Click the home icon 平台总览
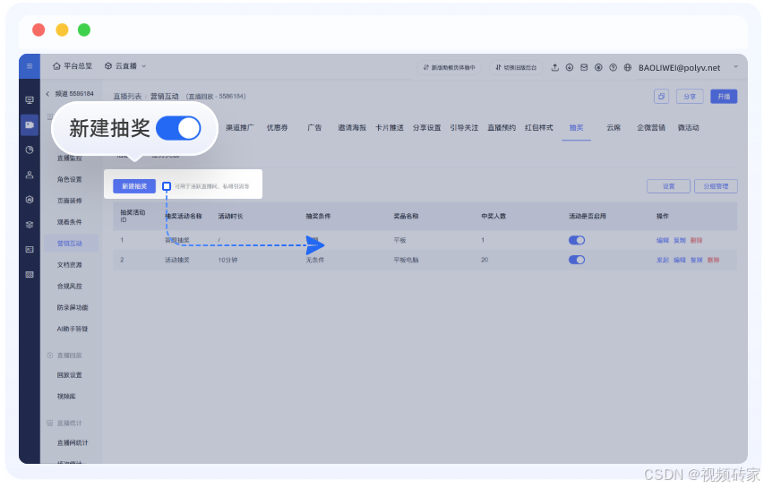764x488 pixels. (x=73, y=66)
